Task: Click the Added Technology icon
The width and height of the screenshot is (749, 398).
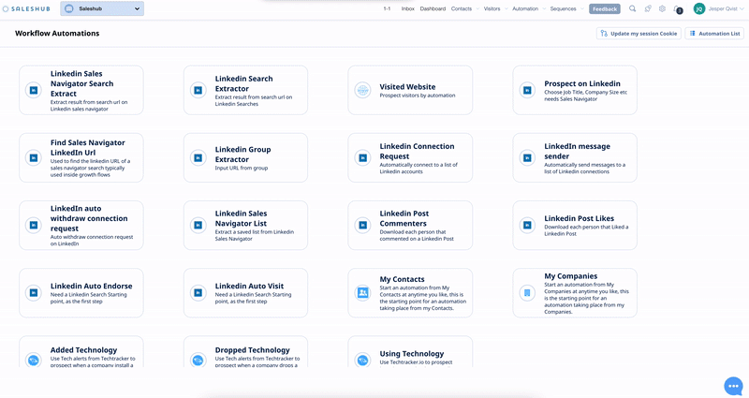Action: (x=34, y=360)
